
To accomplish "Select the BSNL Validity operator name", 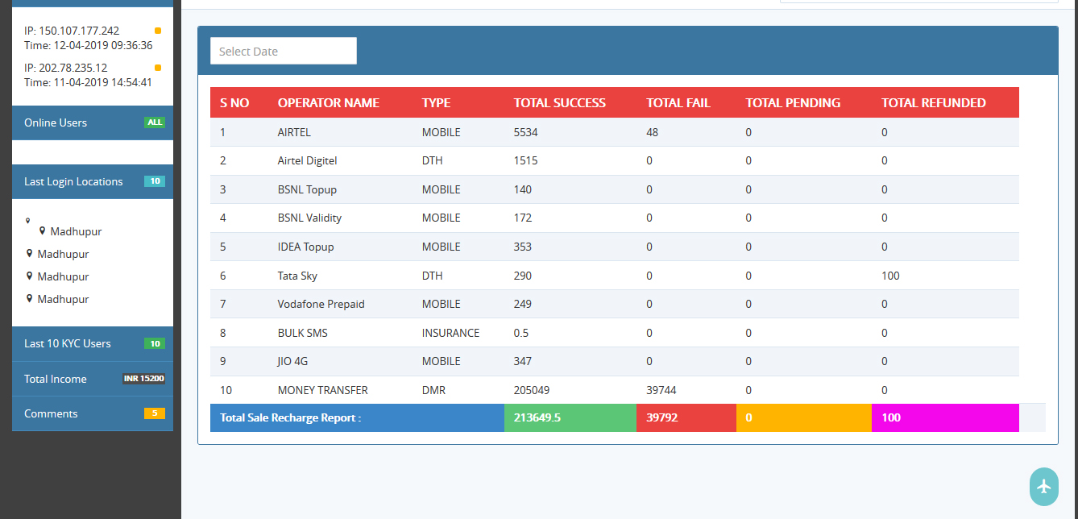I will tap(309, 218).
